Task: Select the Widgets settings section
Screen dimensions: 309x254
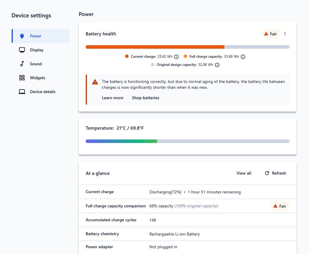Action: (x=41, y=78)
